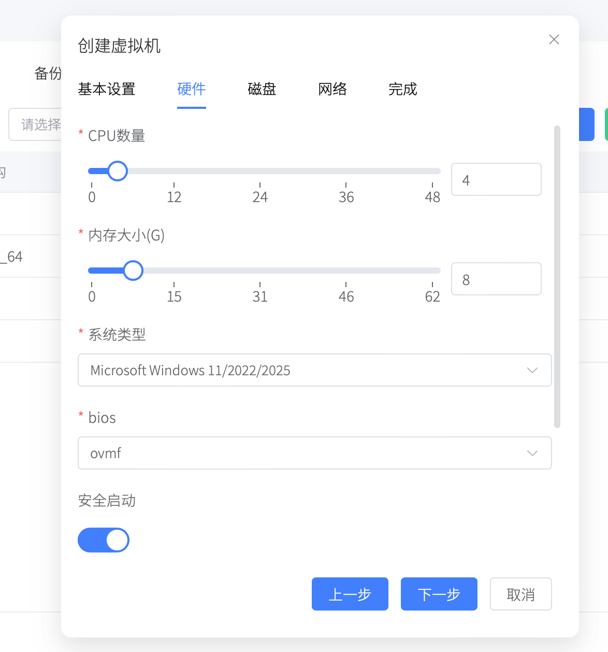
Task: Edit the memory size input showing 8
Action: coord(496,279)
